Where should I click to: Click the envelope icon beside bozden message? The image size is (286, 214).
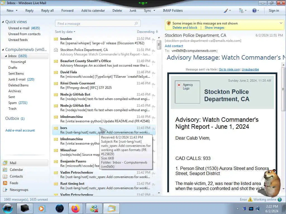[x=56, y=39]
